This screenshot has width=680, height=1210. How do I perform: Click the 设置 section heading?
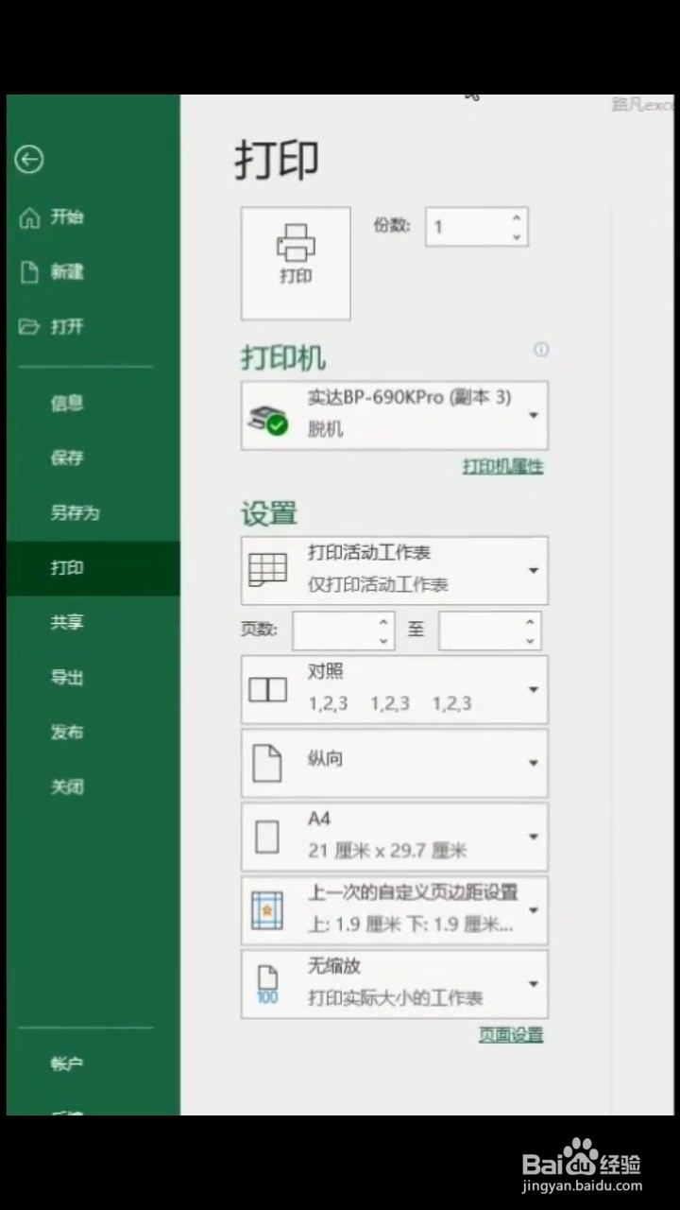pos(269,513)
